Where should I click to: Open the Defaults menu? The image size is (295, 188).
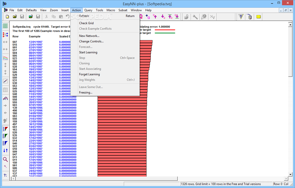tap(31, 10)
